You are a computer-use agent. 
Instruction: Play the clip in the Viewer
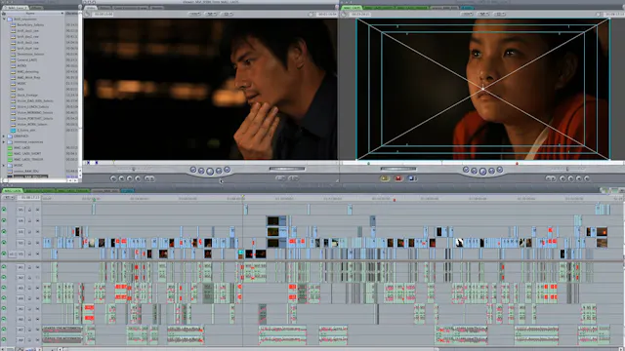point(210,172)
